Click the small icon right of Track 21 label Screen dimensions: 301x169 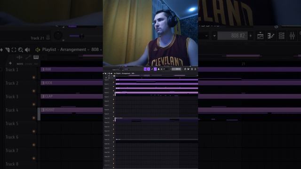pos(48,38)
